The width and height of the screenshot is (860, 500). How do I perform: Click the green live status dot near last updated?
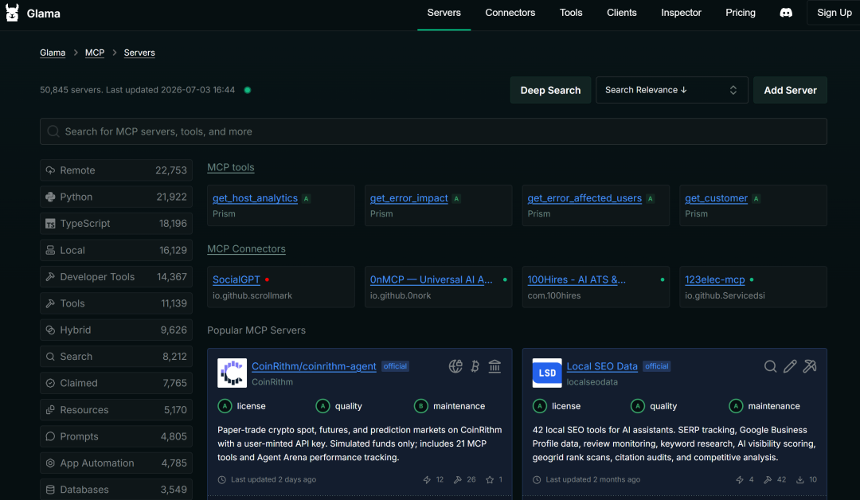248,90
